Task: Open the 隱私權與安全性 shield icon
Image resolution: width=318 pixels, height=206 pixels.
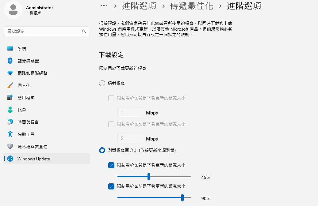Action: click(x=10, y=146)
